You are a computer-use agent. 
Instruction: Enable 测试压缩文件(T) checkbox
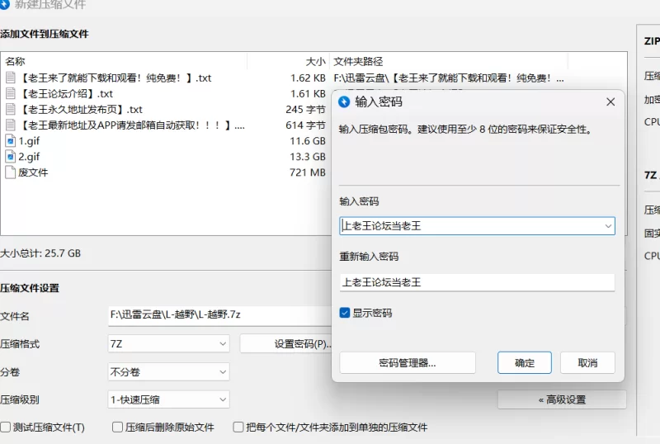point(6,427)
